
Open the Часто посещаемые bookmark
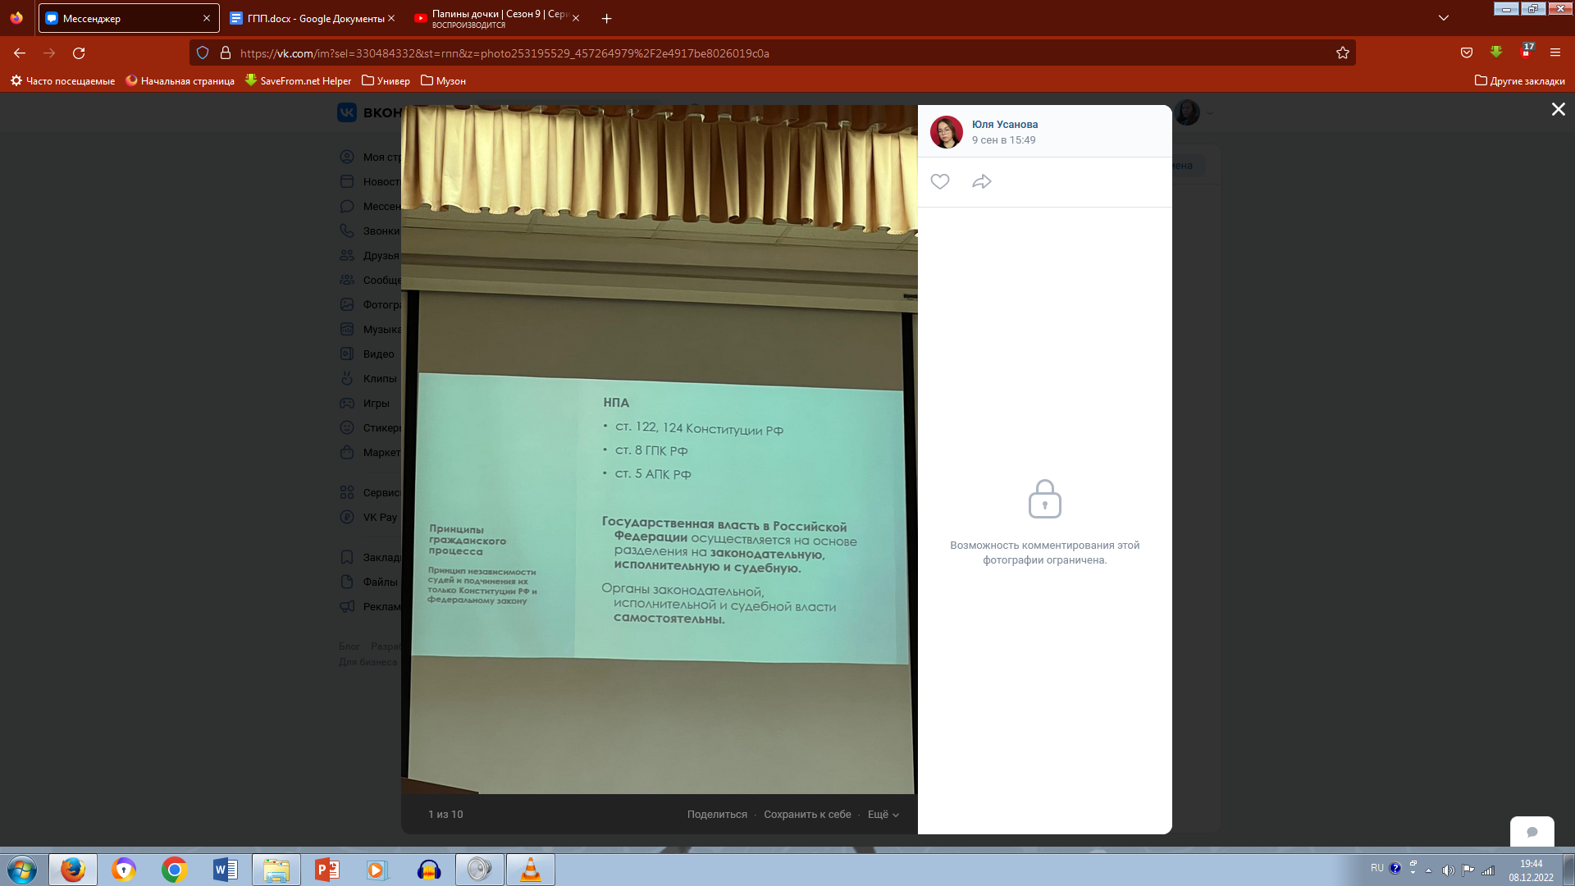62,81
